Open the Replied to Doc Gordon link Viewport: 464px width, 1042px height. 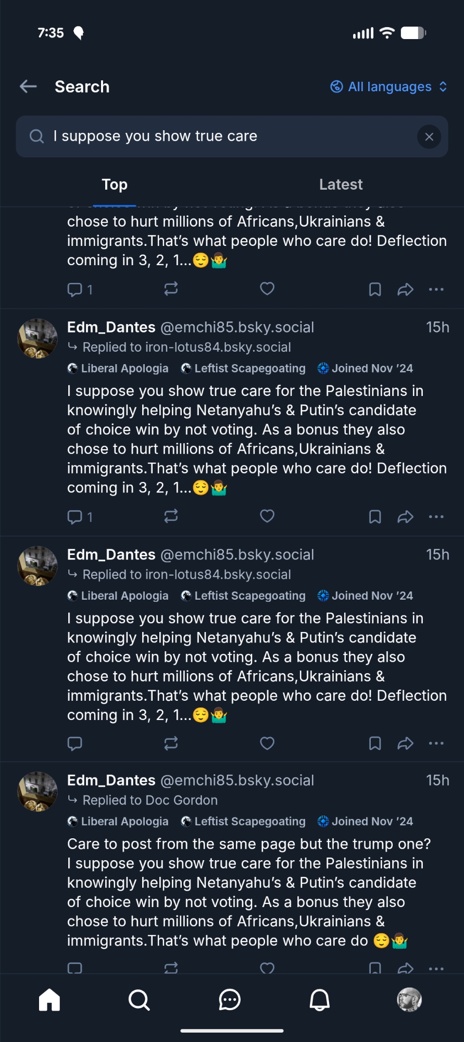(150, 800)
